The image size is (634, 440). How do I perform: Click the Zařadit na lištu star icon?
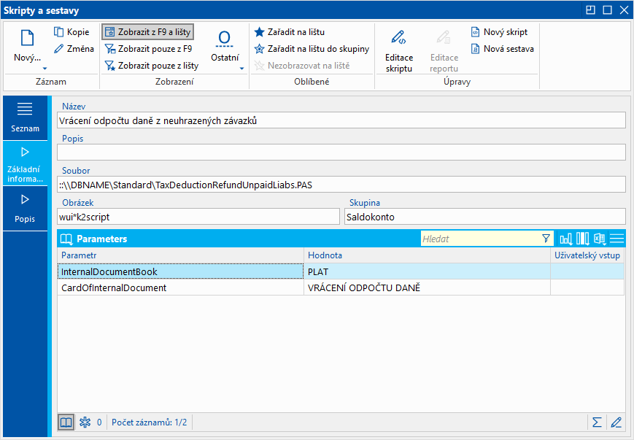point(259,32)
